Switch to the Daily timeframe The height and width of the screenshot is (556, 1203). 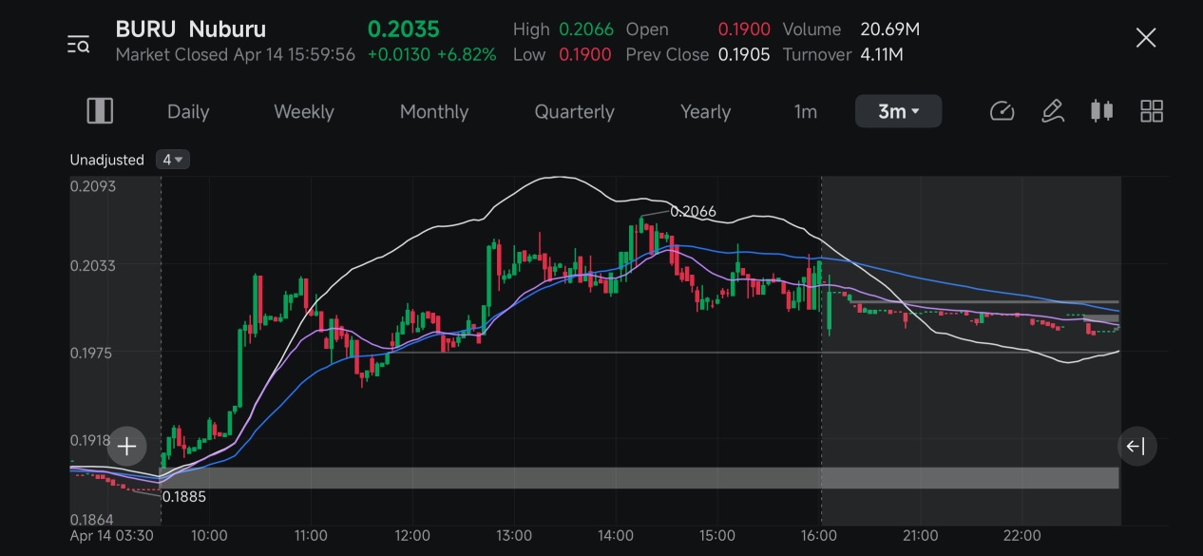188,111
